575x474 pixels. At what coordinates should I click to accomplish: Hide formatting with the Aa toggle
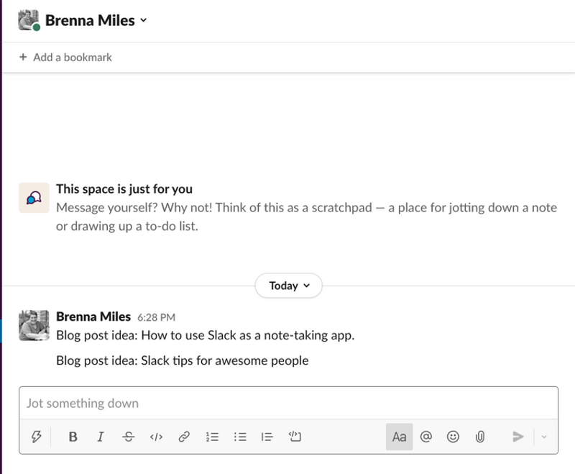[400, 437]
